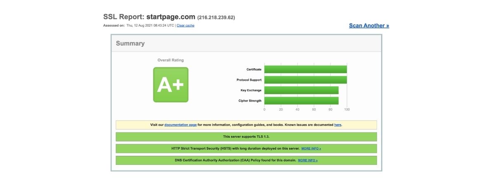
Task: Click the Certificate chart label
Action: [254, 69]
